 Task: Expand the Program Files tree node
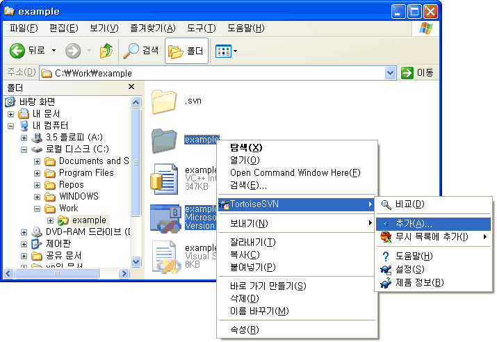[x=38, y=173]
